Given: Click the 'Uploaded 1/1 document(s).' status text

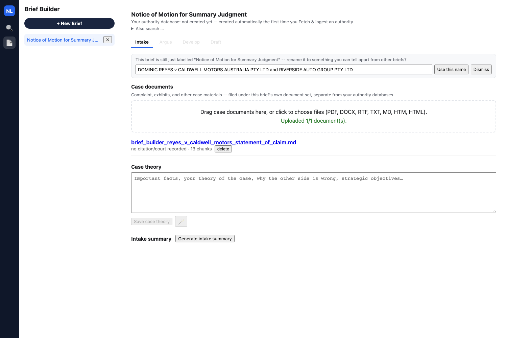Looking at the screenshot, I should click(x=314, y=121).
